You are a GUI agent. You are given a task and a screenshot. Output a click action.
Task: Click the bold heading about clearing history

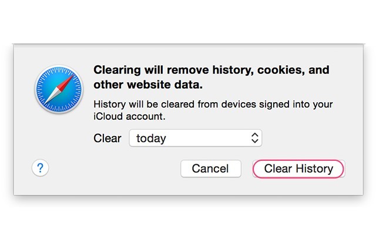(x=211, y=77)
